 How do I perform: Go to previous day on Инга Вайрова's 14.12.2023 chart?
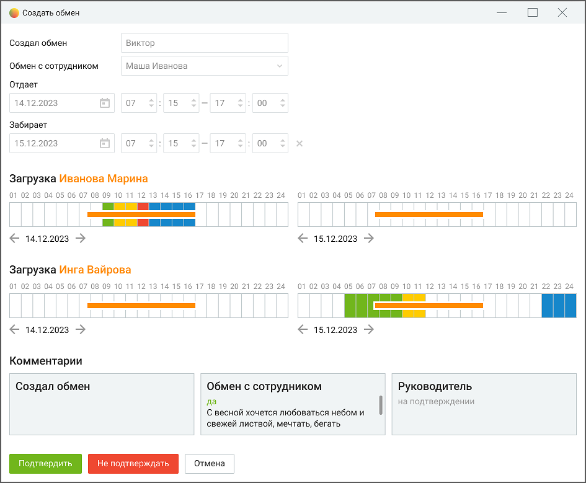14,329
